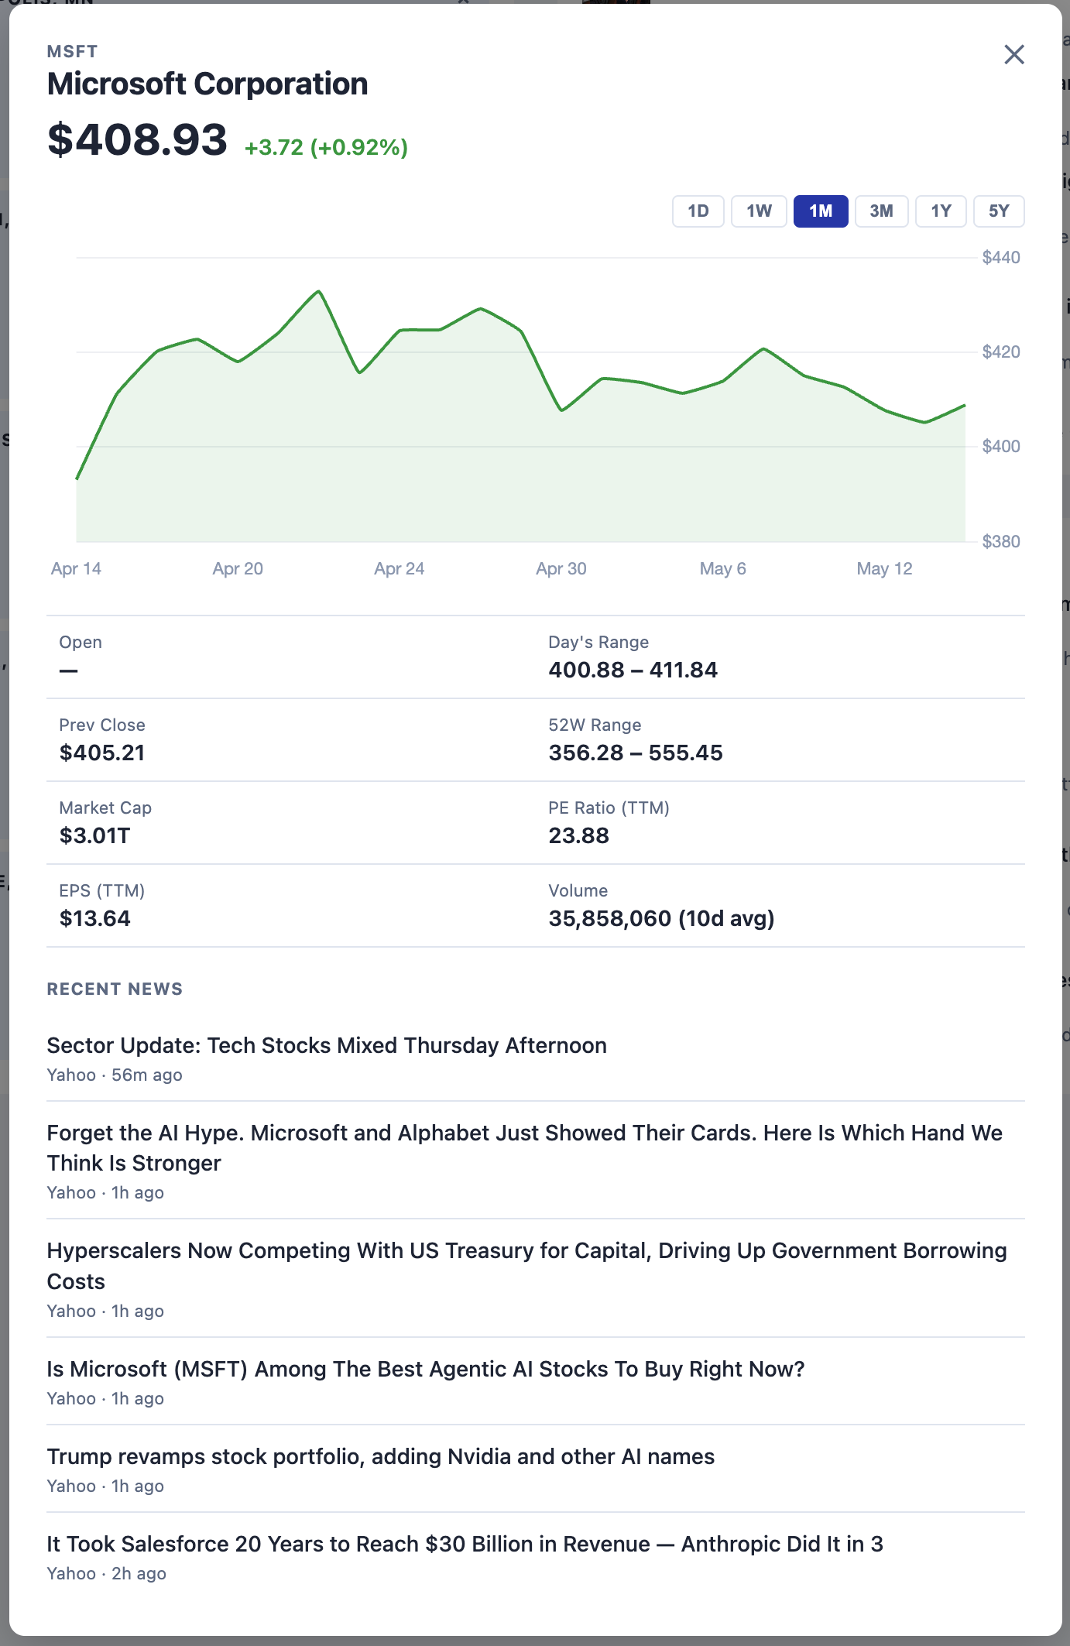Open Salesforce $30 Billion Revenue article
Viewport: 1070px width, 1646px height.
pos(465,1544)
